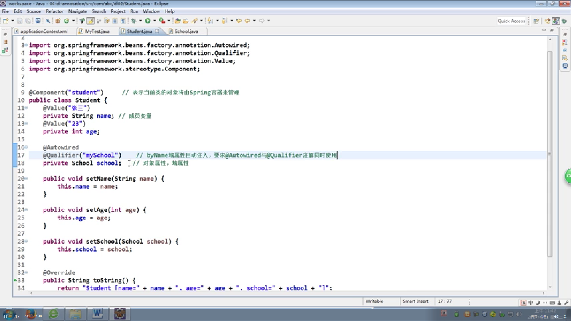Click the input method's 中 language toggle
This screenshot has width=571, height=321.
pyautogui.click(x=531, y=303)
